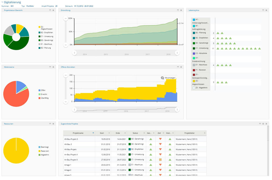
Task: Click the Alle anzeigen magnifier icon
Action: (x=162, y=78)
